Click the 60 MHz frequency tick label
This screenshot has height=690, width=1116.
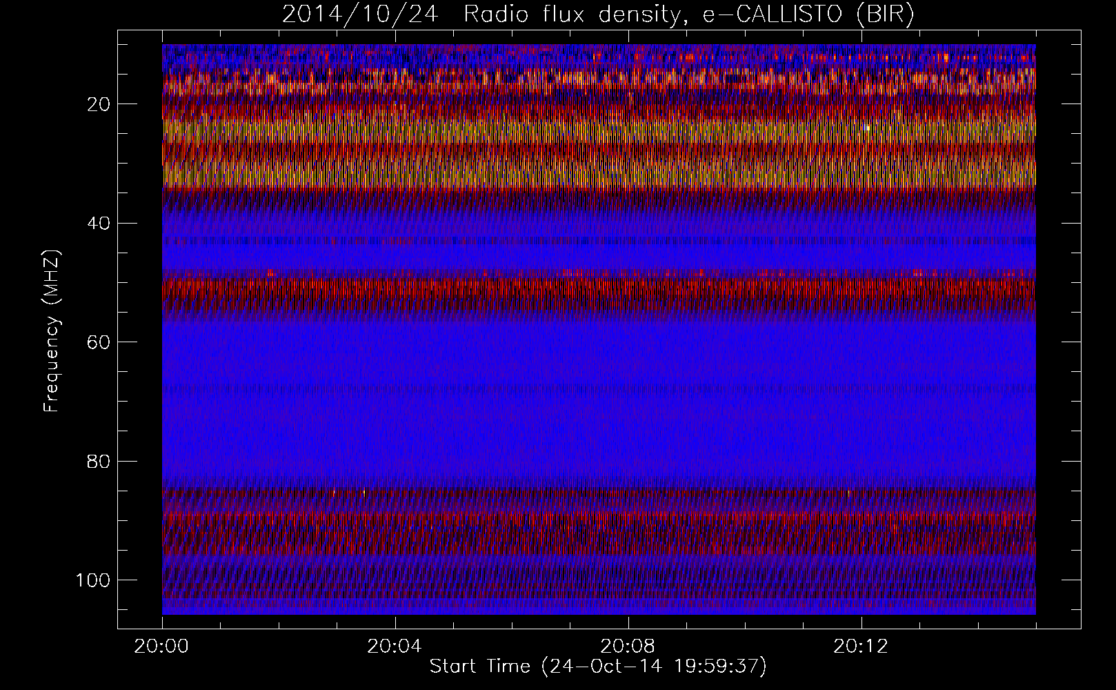[99, 342]
